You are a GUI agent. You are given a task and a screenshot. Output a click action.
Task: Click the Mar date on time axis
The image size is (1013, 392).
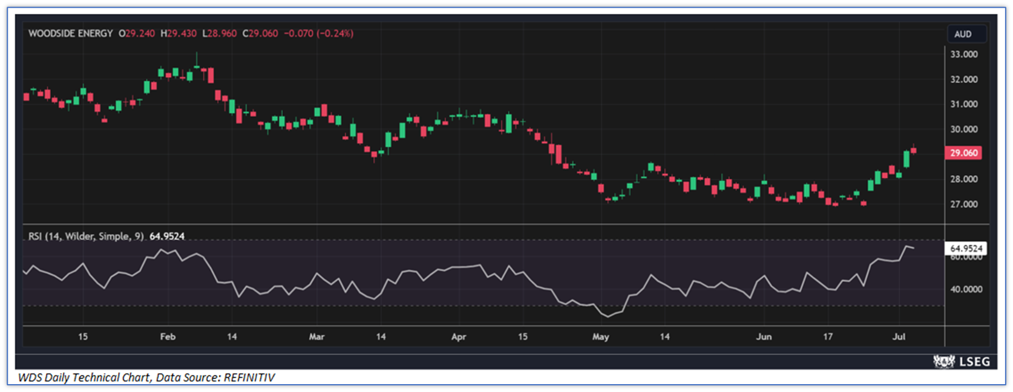(x=316, y=336)
